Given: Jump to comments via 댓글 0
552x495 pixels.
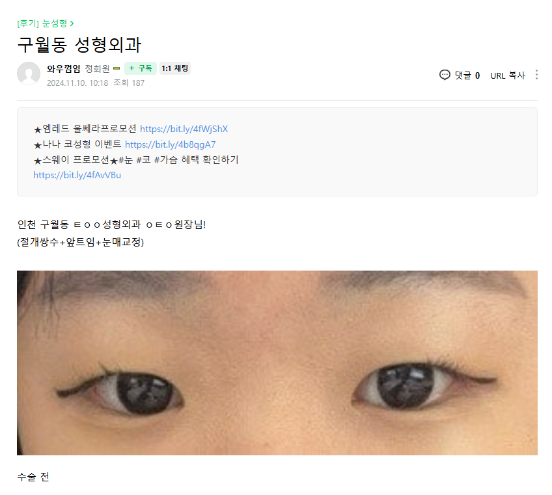Looking at the screenshot, I should (467, 75).
